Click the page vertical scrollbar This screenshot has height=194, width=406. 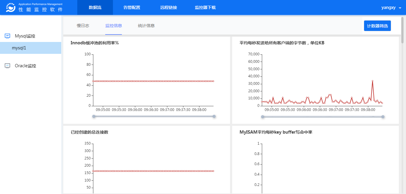coord(402,30)
